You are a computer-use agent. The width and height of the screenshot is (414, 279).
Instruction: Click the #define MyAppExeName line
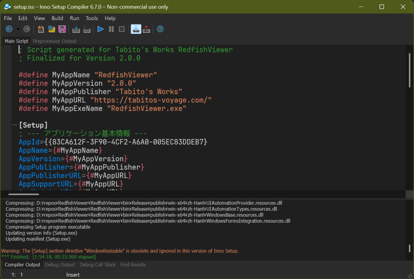click(102, 109)
